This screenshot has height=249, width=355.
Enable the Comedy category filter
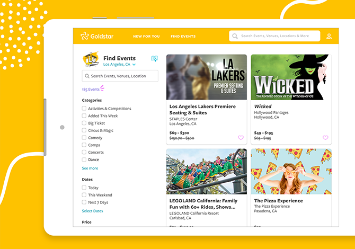pos(84,138)
